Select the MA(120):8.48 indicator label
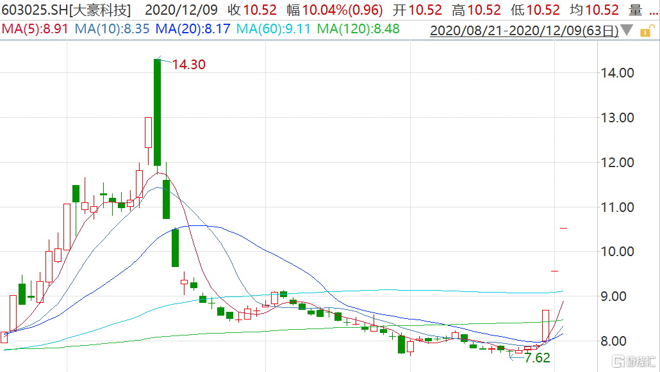Screen dimensions: 660x372 [x=358, y=29]
